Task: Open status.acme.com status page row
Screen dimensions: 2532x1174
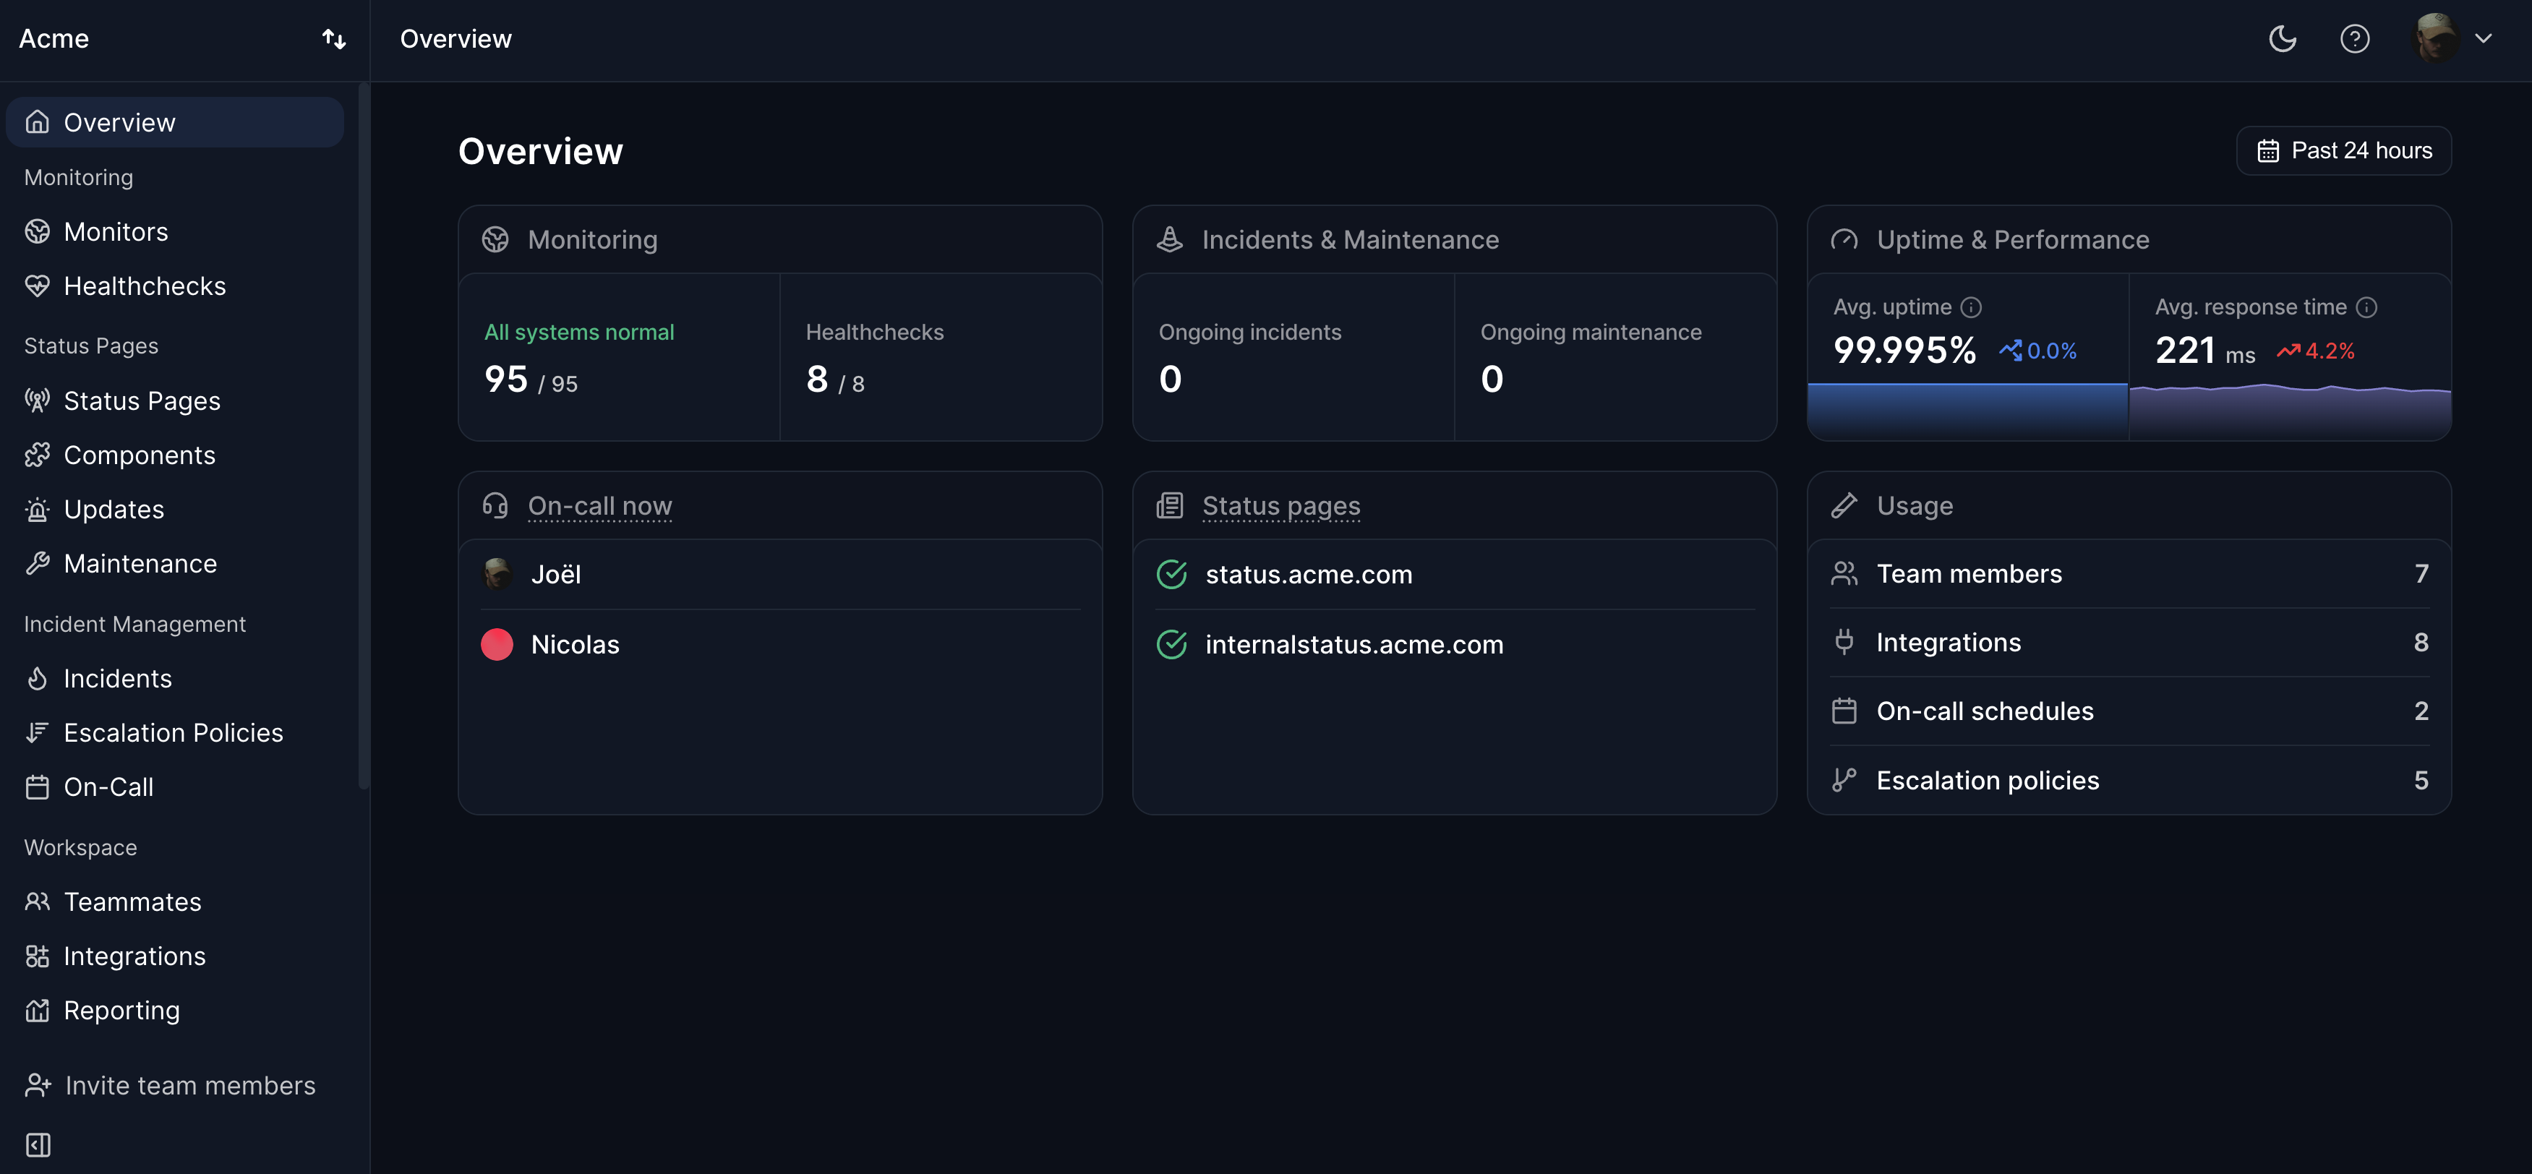Action: tap(1455, 575)
